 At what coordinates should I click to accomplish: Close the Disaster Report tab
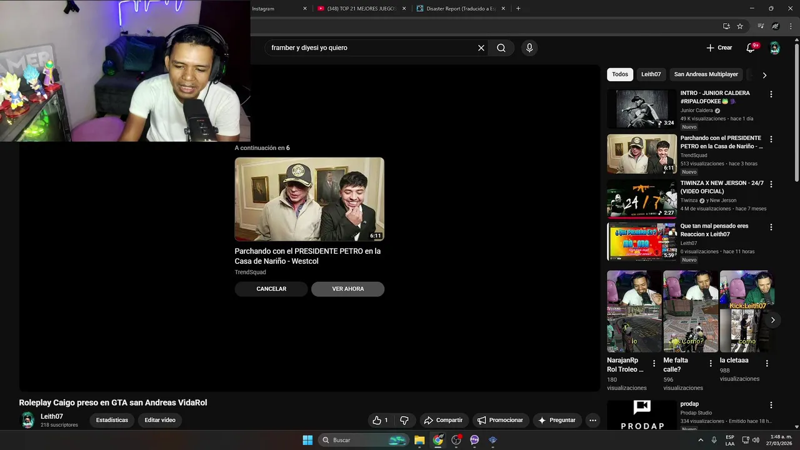coord(504,9)
